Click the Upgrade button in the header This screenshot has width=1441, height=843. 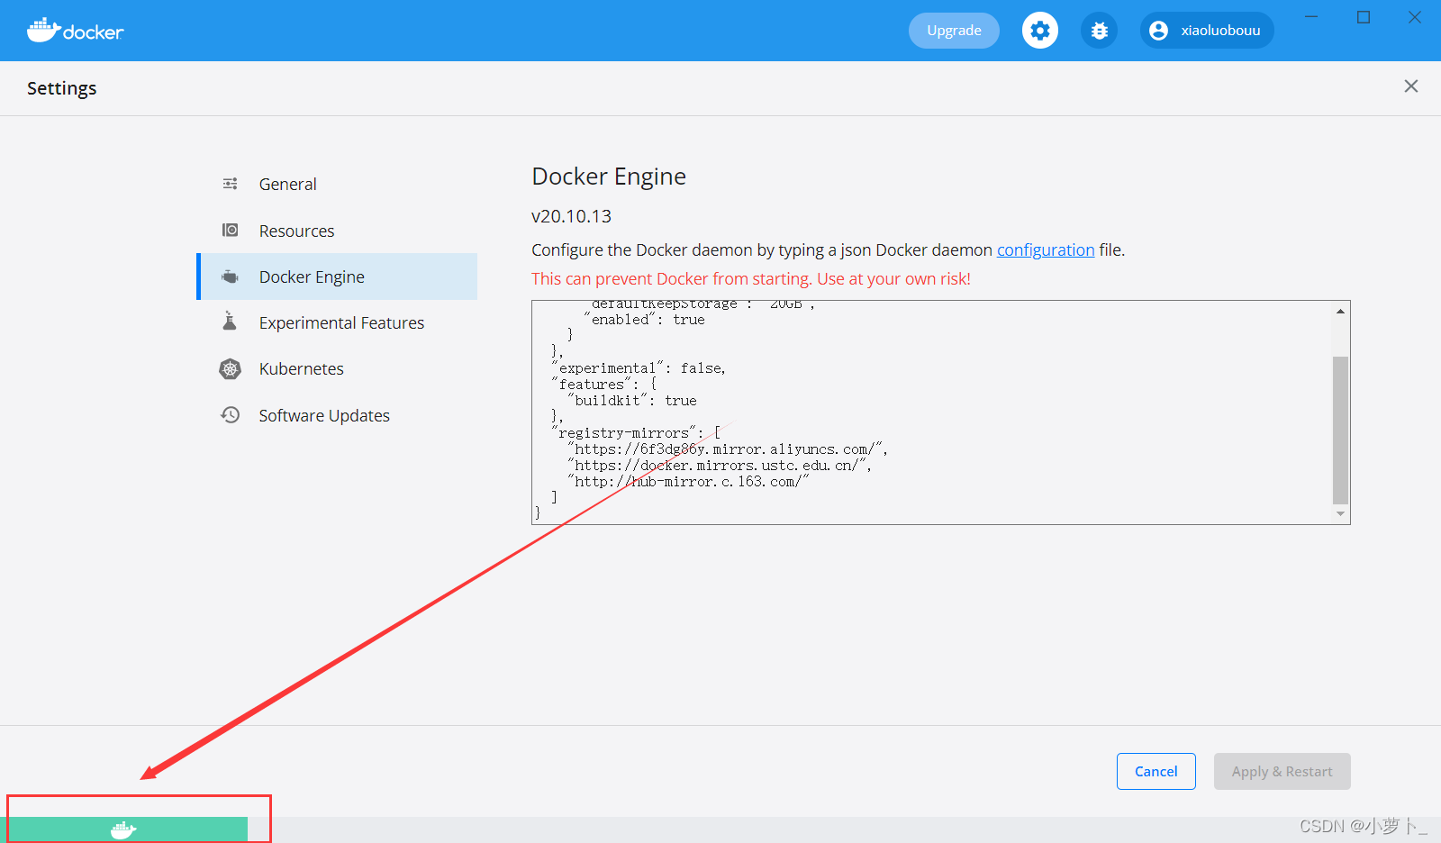(953, 30)
